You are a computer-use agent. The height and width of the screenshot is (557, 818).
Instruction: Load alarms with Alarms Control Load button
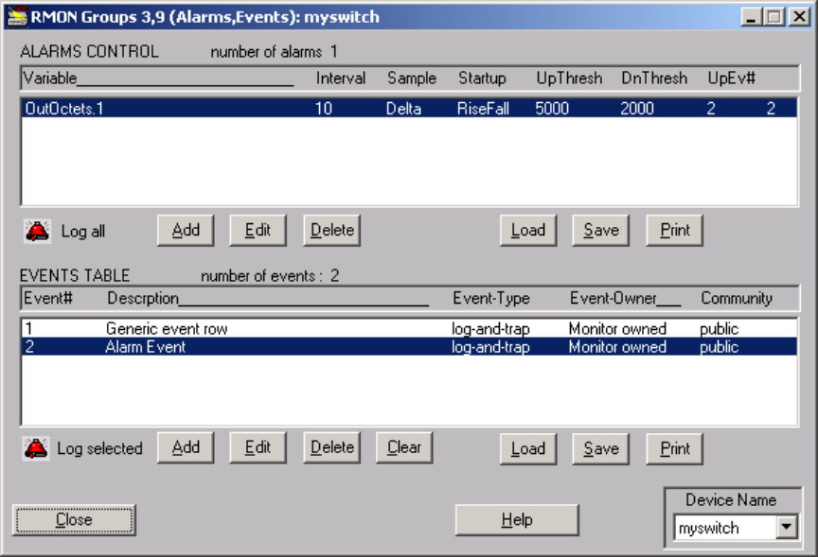(528, 231)
